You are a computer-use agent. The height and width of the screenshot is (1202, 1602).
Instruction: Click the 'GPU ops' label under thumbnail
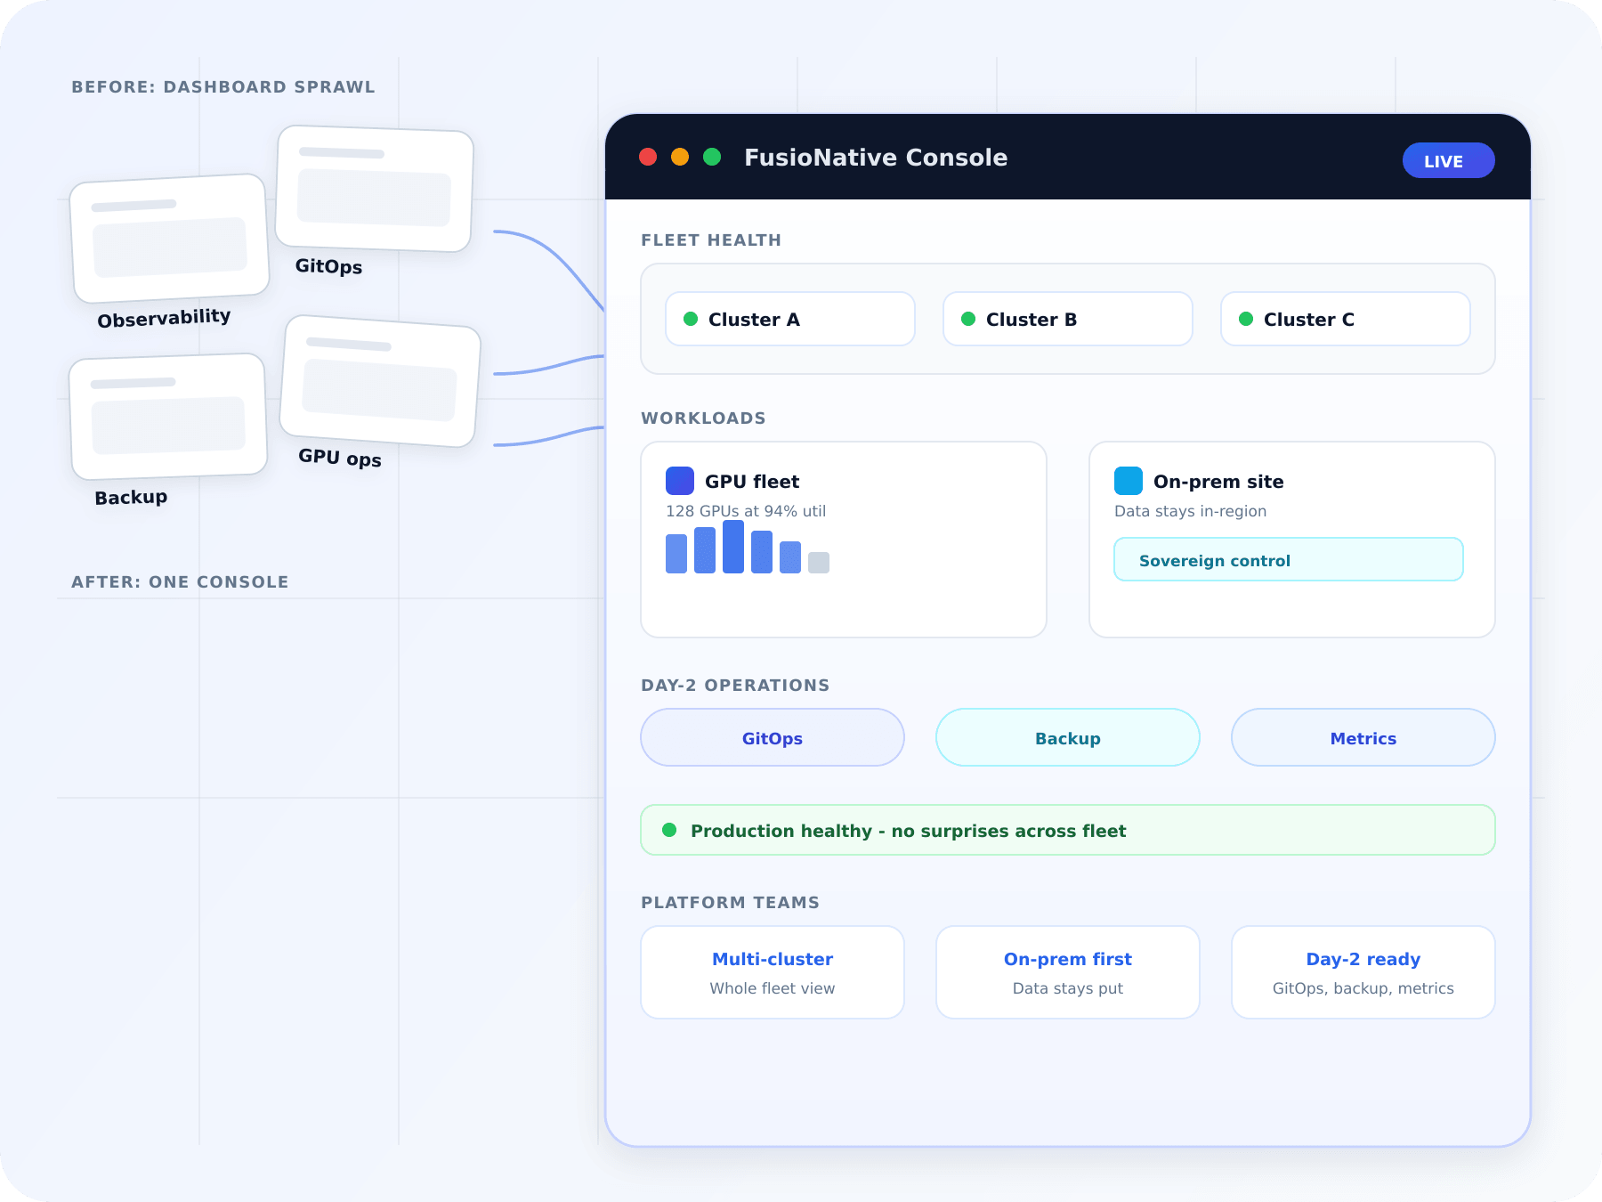pos(340,458)
